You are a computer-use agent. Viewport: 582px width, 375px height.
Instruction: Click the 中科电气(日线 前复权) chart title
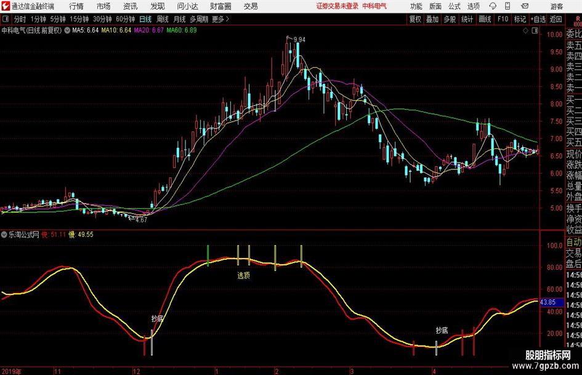(x=31, y=30)
